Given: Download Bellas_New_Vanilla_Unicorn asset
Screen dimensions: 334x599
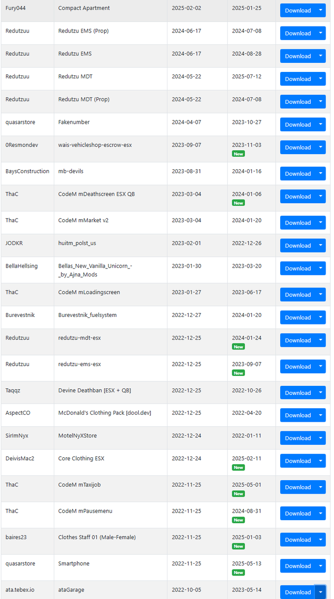Looking at the screenshot, I should click(x=298, y=269).
